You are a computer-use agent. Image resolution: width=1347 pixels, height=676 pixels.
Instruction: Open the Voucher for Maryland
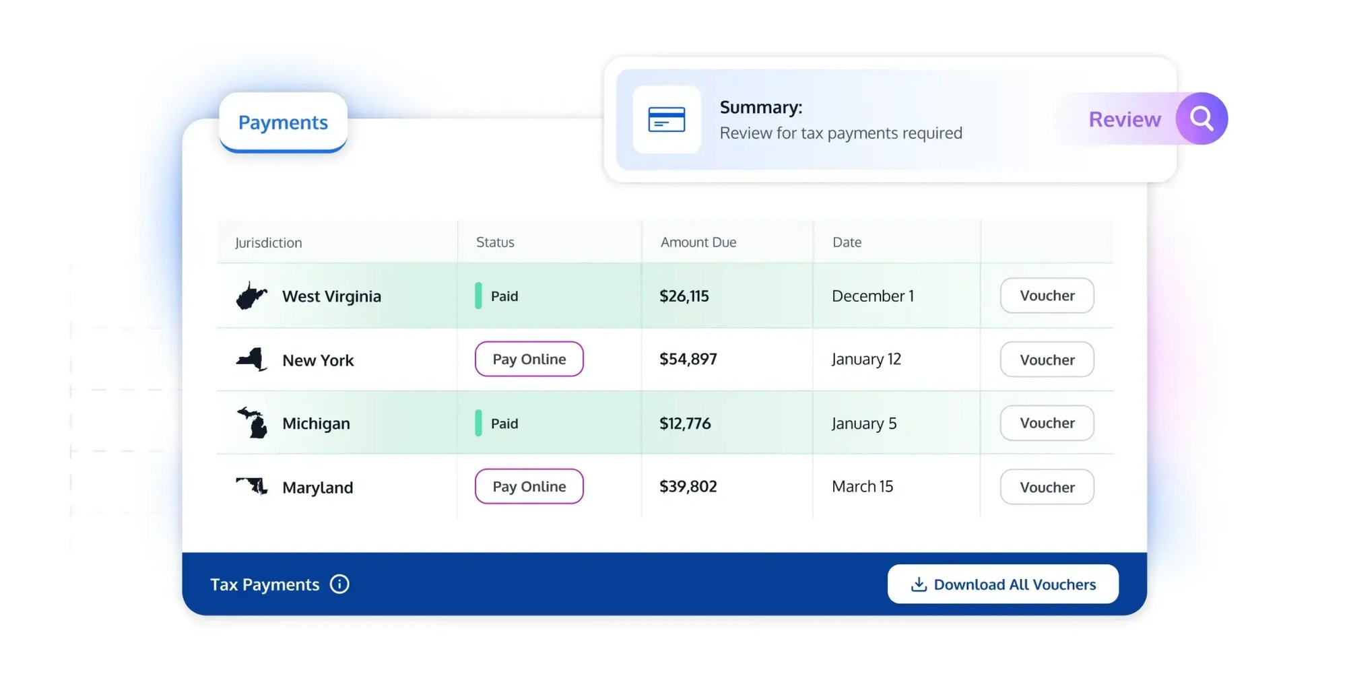coord(1047,486)
